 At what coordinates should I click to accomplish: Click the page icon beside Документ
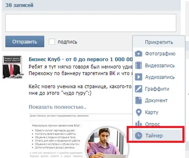(x=138, y=100)
